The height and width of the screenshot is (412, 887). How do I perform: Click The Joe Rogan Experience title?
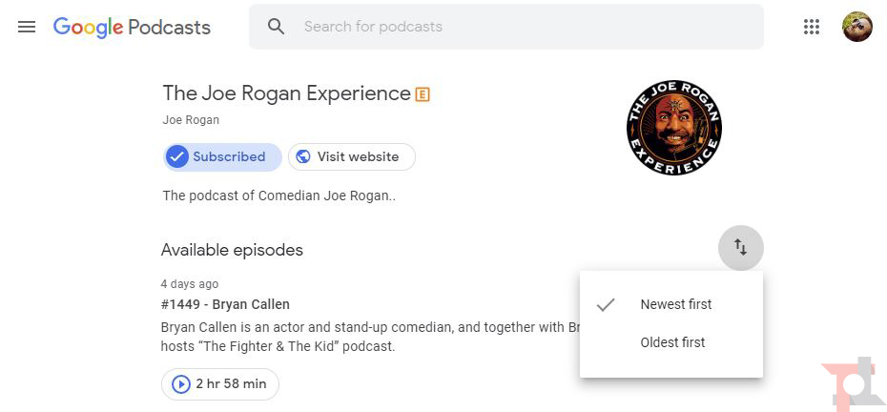(286, 93)
